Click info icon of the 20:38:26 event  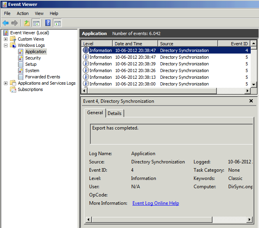point(86,70)
